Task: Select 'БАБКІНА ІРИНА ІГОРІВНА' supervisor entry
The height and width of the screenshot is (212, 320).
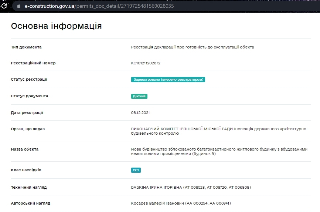Action: 191,187
